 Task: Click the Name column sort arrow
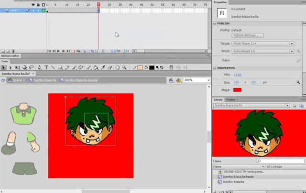click(x=263, y=167)
